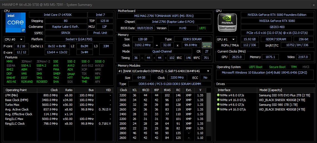Image resolution: width=317 pixels, height=143 pixels.
Task: Click the E-core 12 / 12 value
Action: (x=21, y=52)
